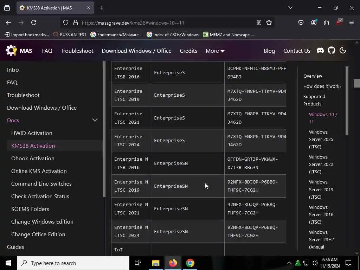The width and height of the screenshot is (360, 270).
Task: Jump to Supported Products section
Action: click(x=314, y=100)
